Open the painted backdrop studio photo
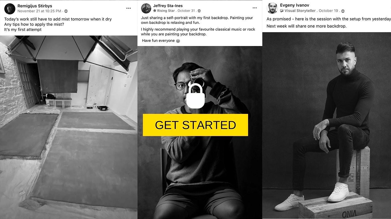 point(68,127)
